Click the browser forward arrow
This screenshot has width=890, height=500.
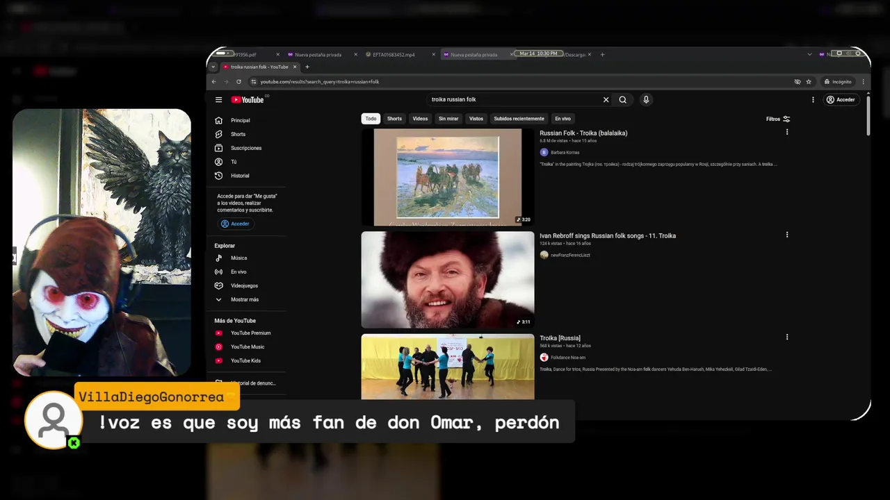(226, 81)
